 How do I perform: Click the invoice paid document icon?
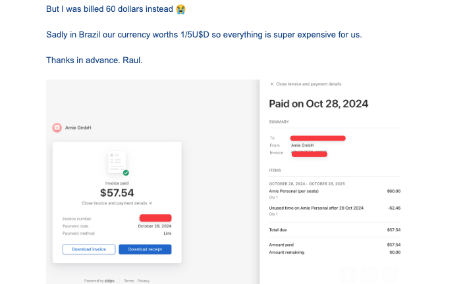pos(118,163)
